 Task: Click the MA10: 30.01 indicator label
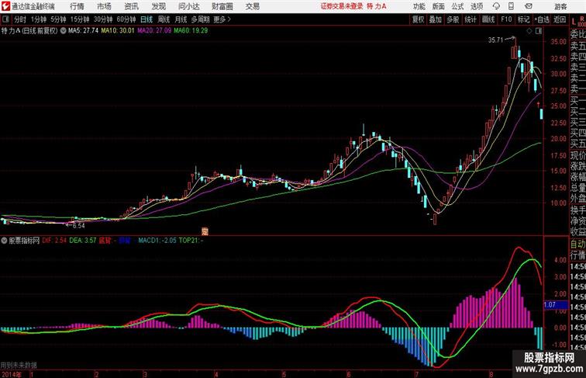(118, 31)
